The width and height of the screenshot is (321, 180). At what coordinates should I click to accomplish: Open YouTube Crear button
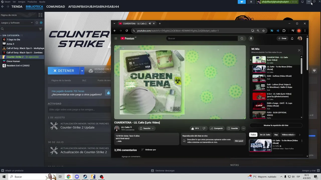pyautogui.click(x=282, y=38)
